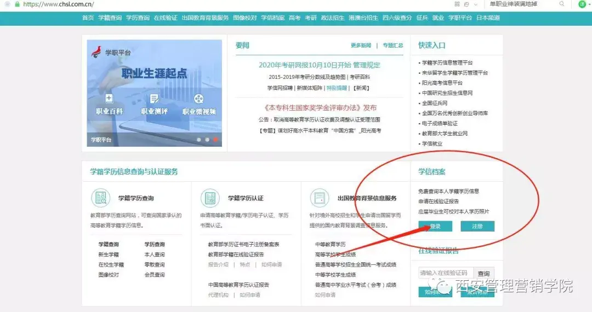Select the first carousel dot on banner
This screenshot has height=312, width=592.
click(199, 140)
